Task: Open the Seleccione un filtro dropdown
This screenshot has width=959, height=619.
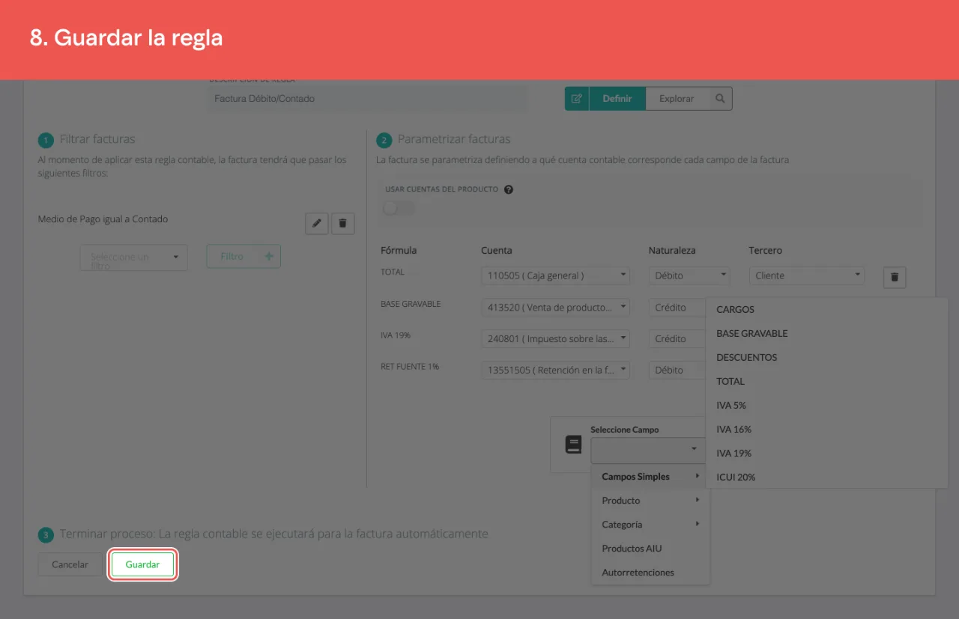Action: [134, 257]
